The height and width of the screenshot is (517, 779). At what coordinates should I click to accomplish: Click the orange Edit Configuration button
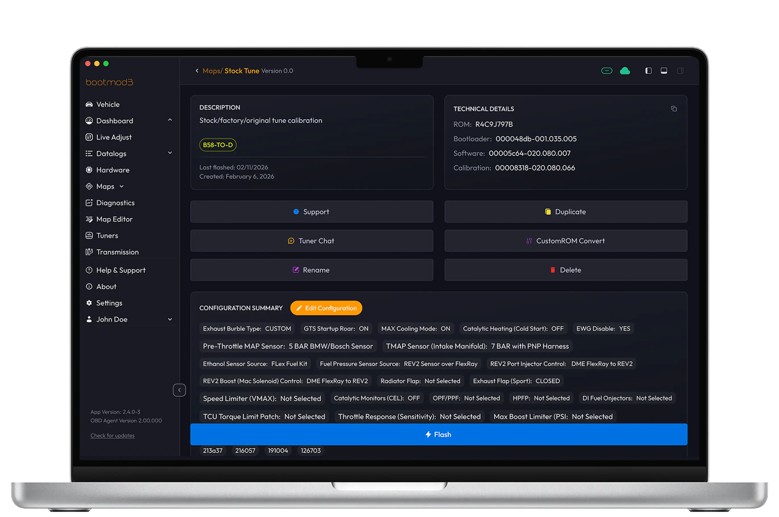pos(326,308)
